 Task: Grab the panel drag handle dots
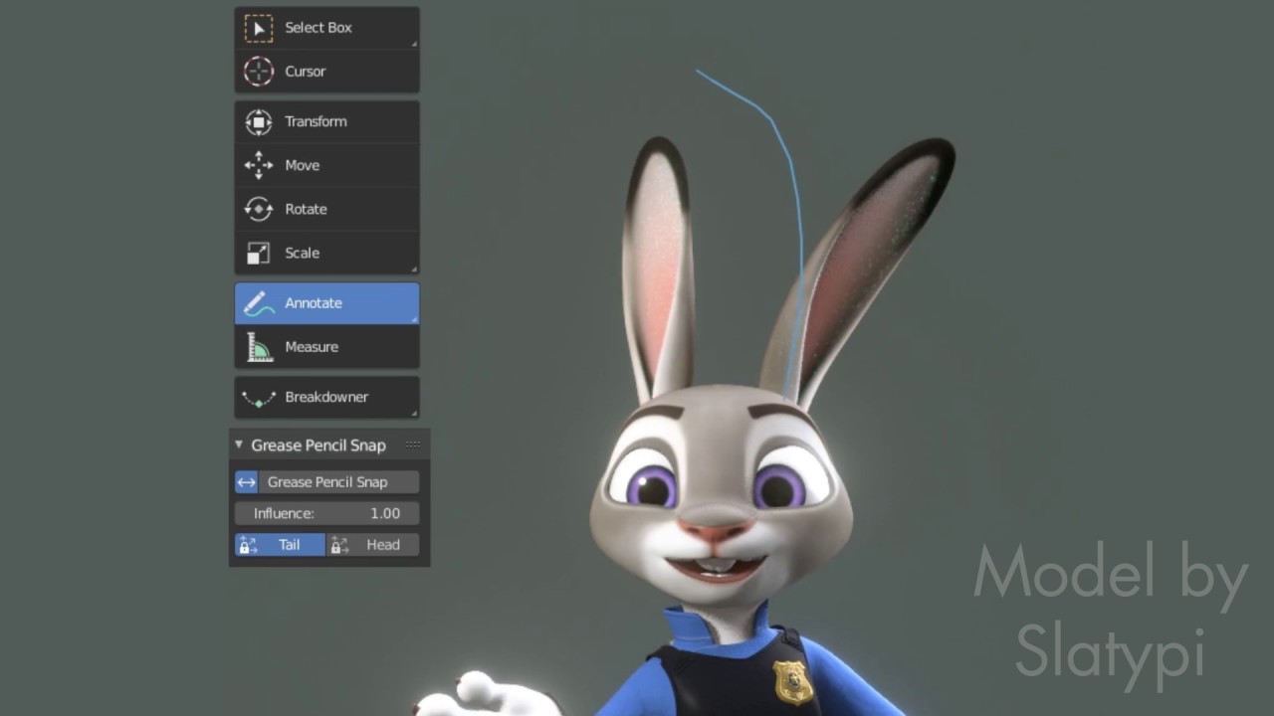click(412, 445)
